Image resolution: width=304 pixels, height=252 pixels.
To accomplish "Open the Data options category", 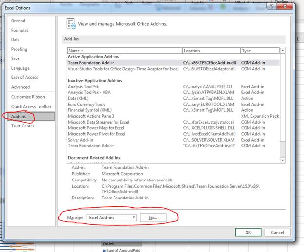I will (x=15, y=40).
